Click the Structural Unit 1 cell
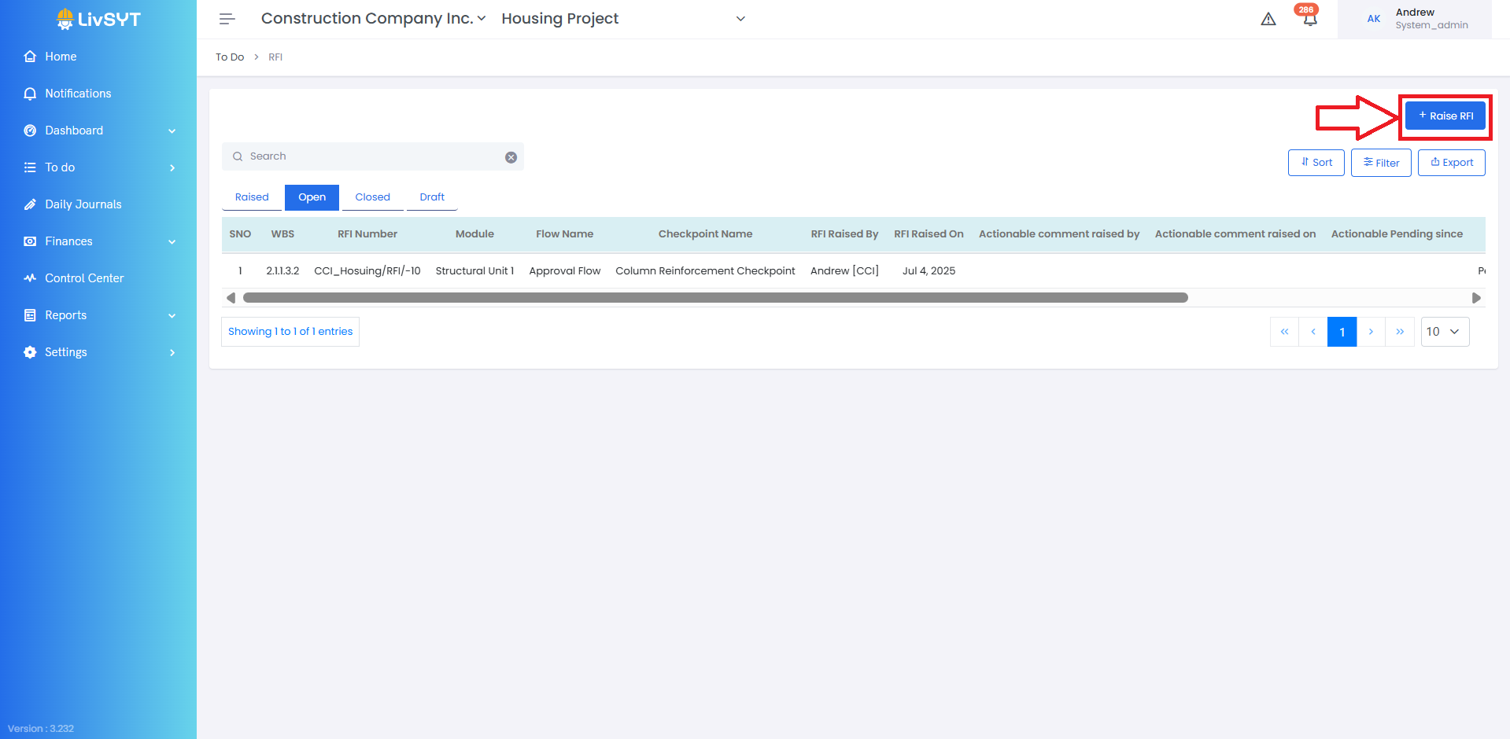 point(474,271)
